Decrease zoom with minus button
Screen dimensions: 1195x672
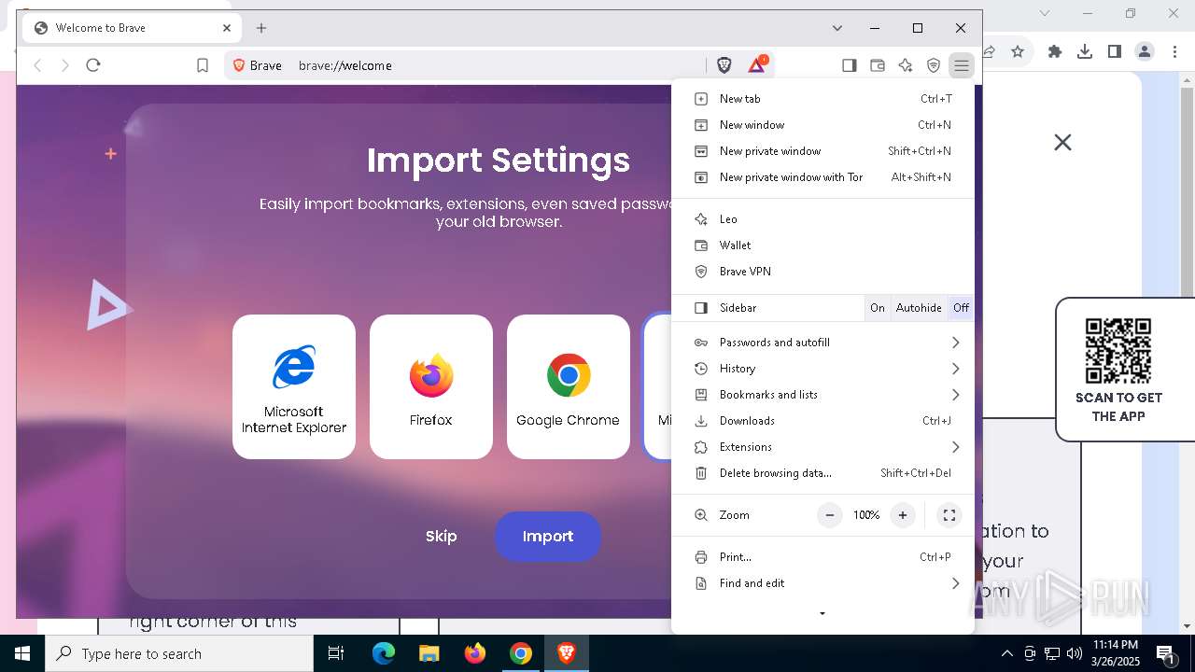click(x=829, y=515)
